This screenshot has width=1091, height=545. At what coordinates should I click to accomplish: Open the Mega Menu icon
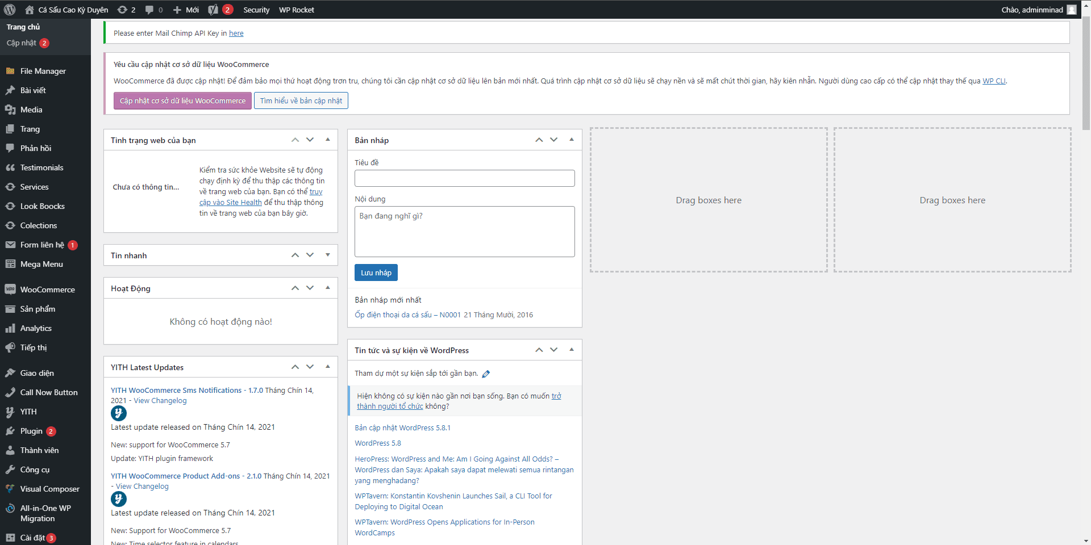pos(10,264)
